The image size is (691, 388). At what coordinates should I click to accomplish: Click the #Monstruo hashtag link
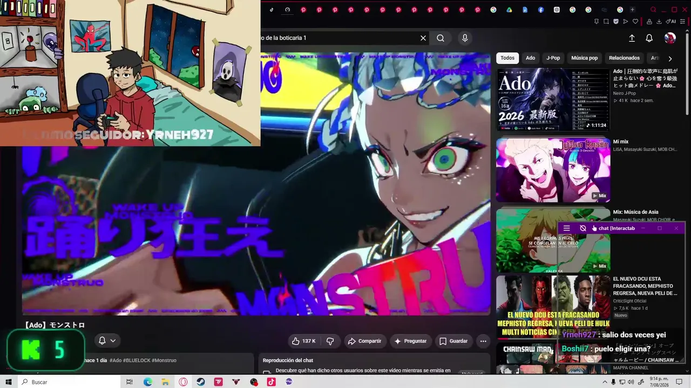164,361
